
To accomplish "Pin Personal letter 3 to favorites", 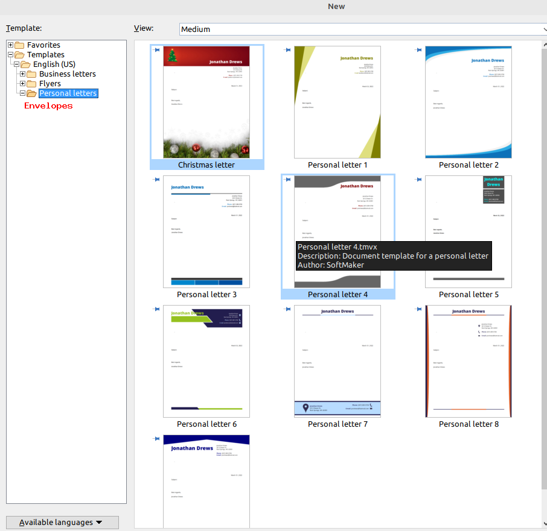I will 156,180.
